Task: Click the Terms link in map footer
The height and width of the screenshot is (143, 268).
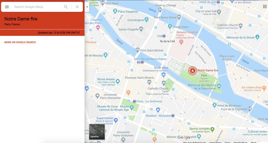Action: tap(228, 142)
